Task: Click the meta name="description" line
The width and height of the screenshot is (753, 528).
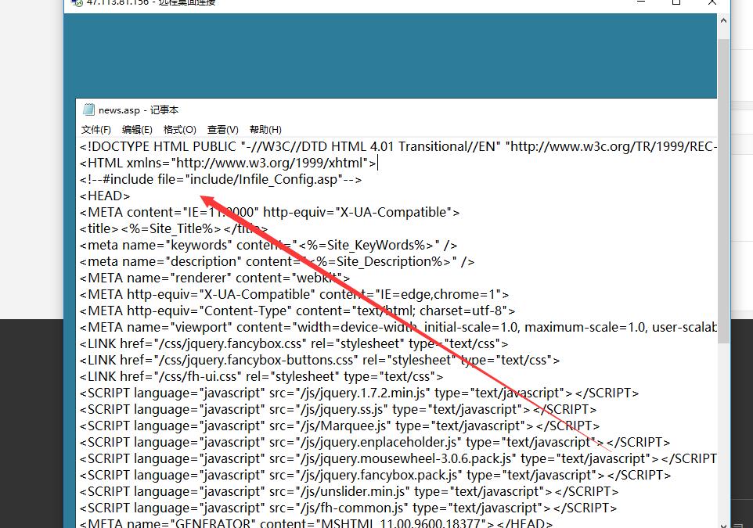Action: pyautogui.click(x=277, y=261)
